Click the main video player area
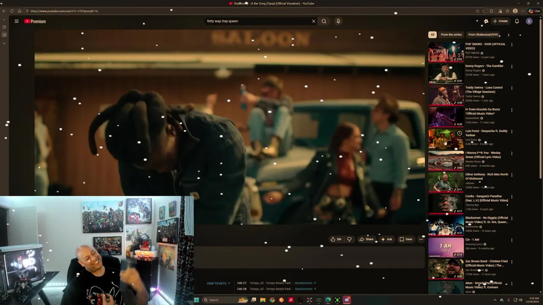Viewport: 543px width, 305px height. coord(230,127)
